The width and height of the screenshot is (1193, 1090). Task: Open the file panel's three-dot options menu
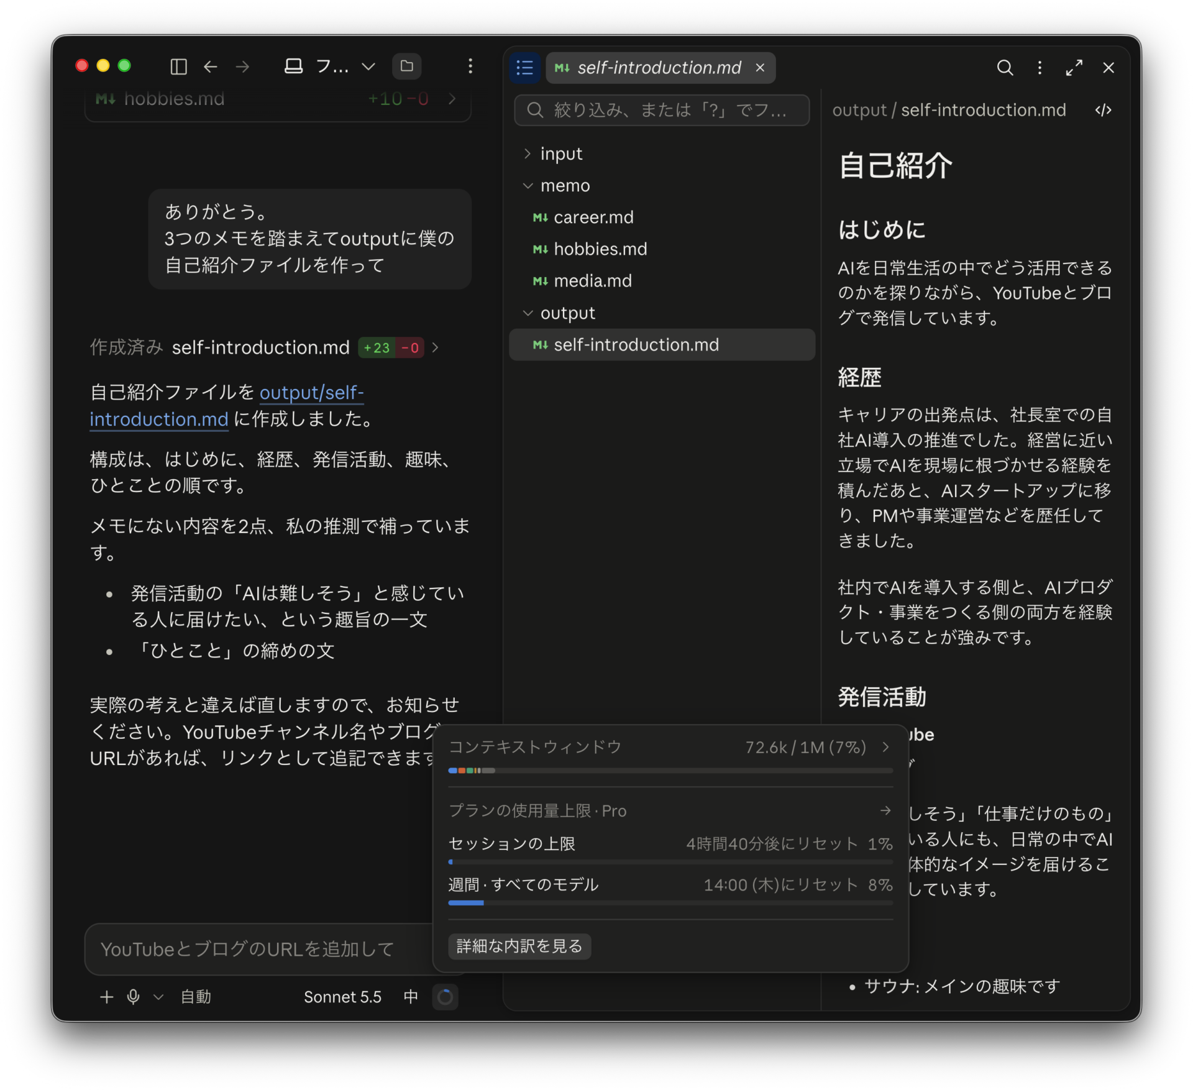(1040, 68)
